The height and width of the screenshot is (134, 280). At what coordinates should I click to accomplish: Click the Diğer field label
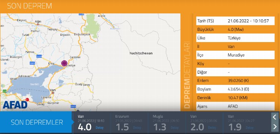202,72
